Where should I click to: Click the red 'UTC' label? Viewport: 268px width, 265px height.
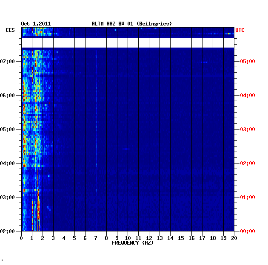point(240,30)
